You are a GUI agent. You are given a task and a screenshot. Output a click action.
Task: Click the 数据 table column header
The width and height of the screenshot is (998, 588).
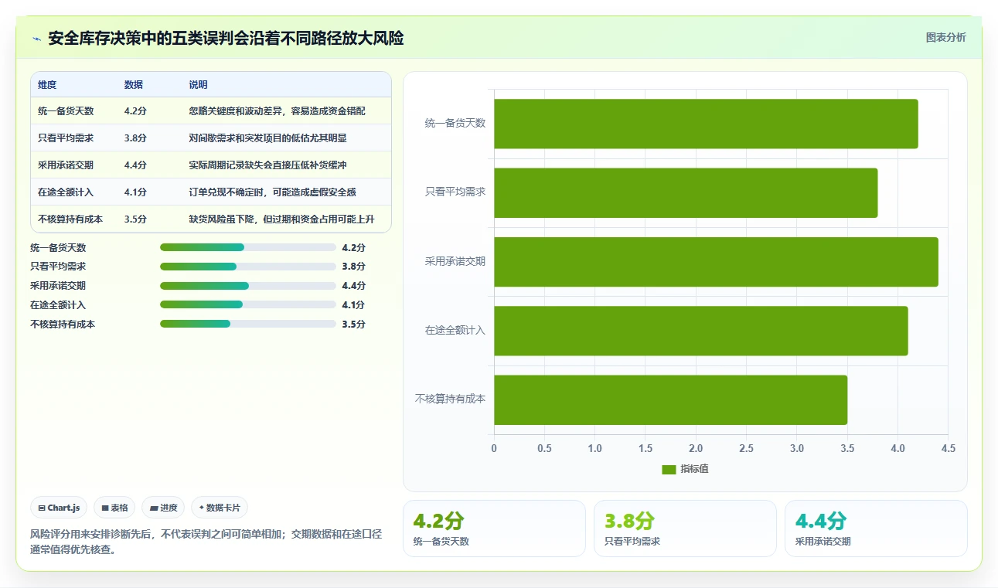pyautogui.click(x=134, y=85)
